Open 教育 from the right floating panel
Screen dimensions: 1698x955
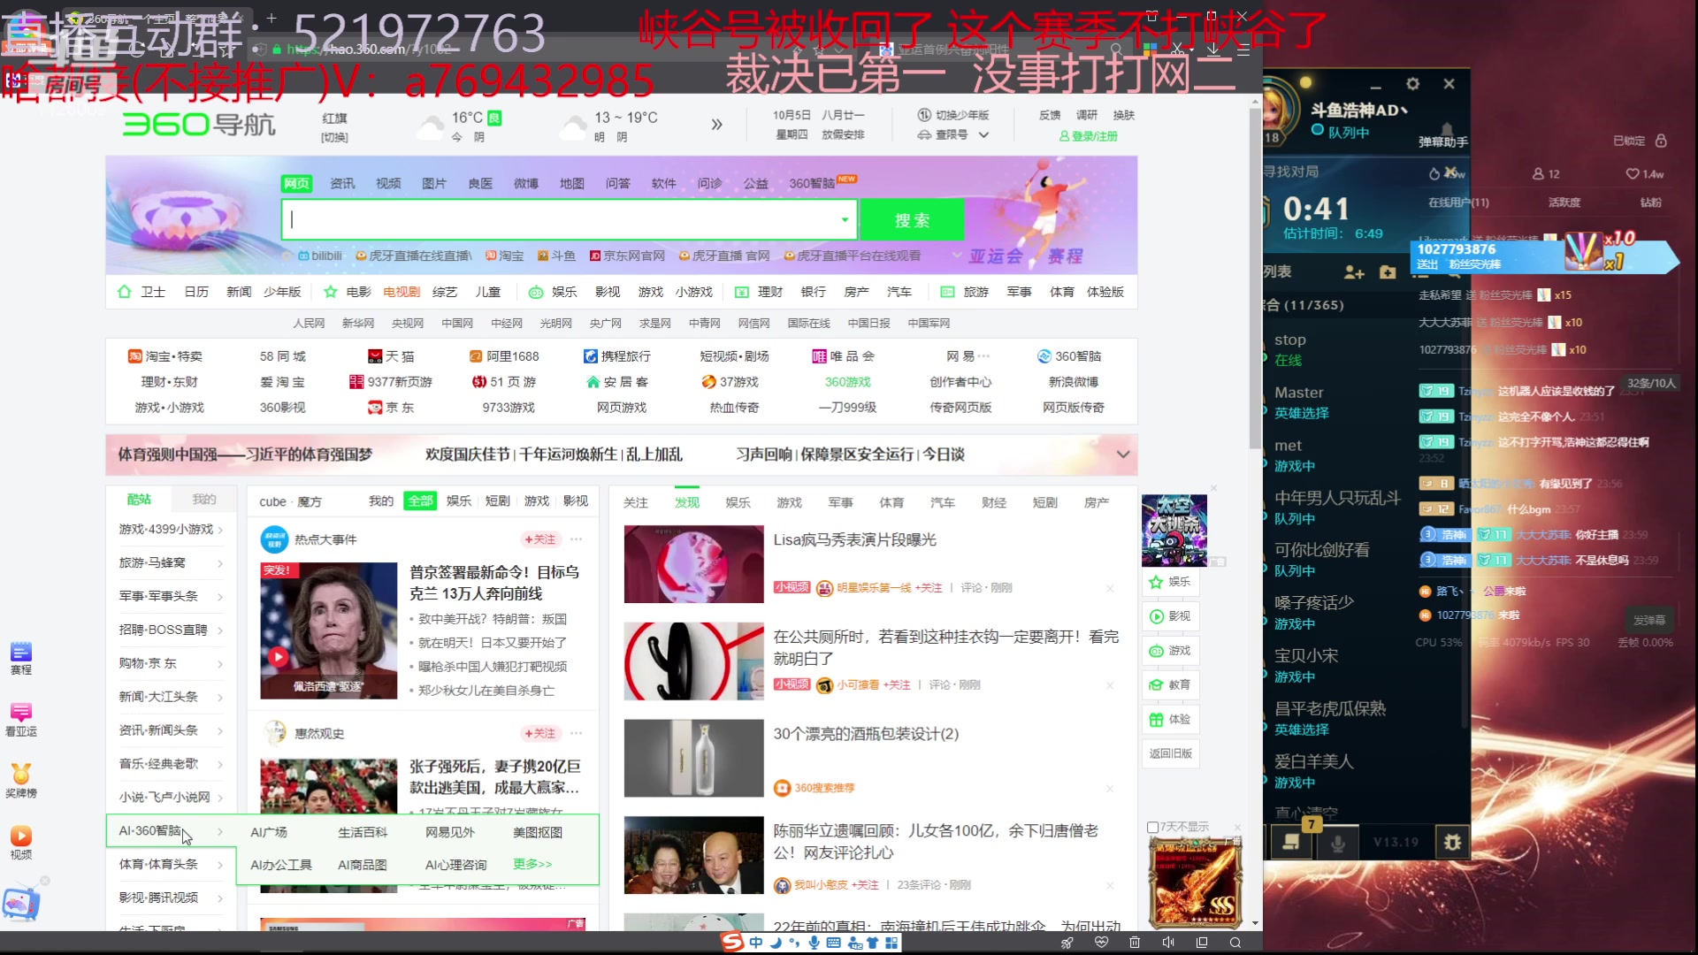pos(1170,685)
